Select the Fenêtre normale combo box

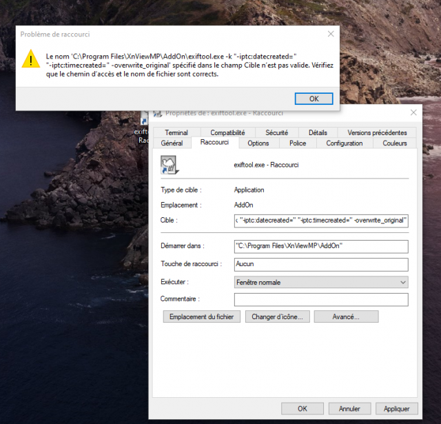coord(321,282)
